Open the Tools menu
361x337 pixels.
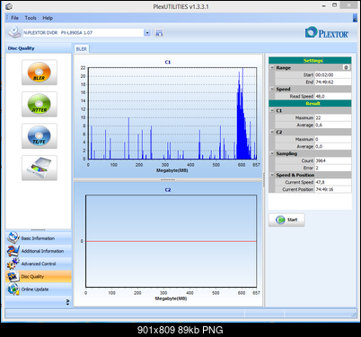click(31, 18)
